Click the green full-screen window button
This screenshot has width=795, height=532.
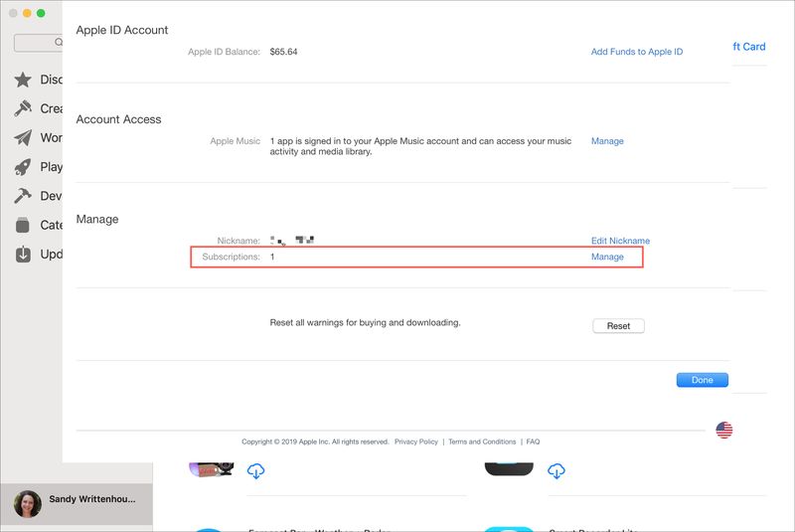tap(41, 13)
